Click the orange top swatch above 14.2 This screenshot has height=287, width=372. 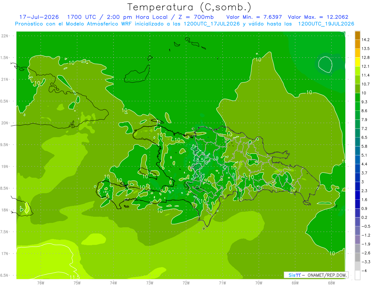tap(357, 35)
